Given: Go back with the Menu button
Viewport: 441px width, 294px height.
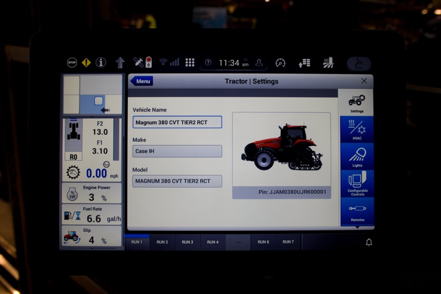Looking at the screenshot, I should click(142, 81).
